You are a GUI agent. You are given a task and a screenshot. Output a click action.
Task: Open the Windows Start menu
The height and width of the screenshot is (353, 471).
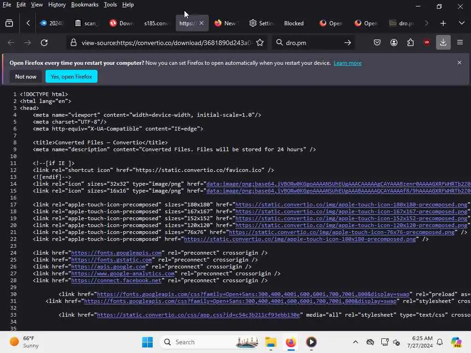pos(147,342)
